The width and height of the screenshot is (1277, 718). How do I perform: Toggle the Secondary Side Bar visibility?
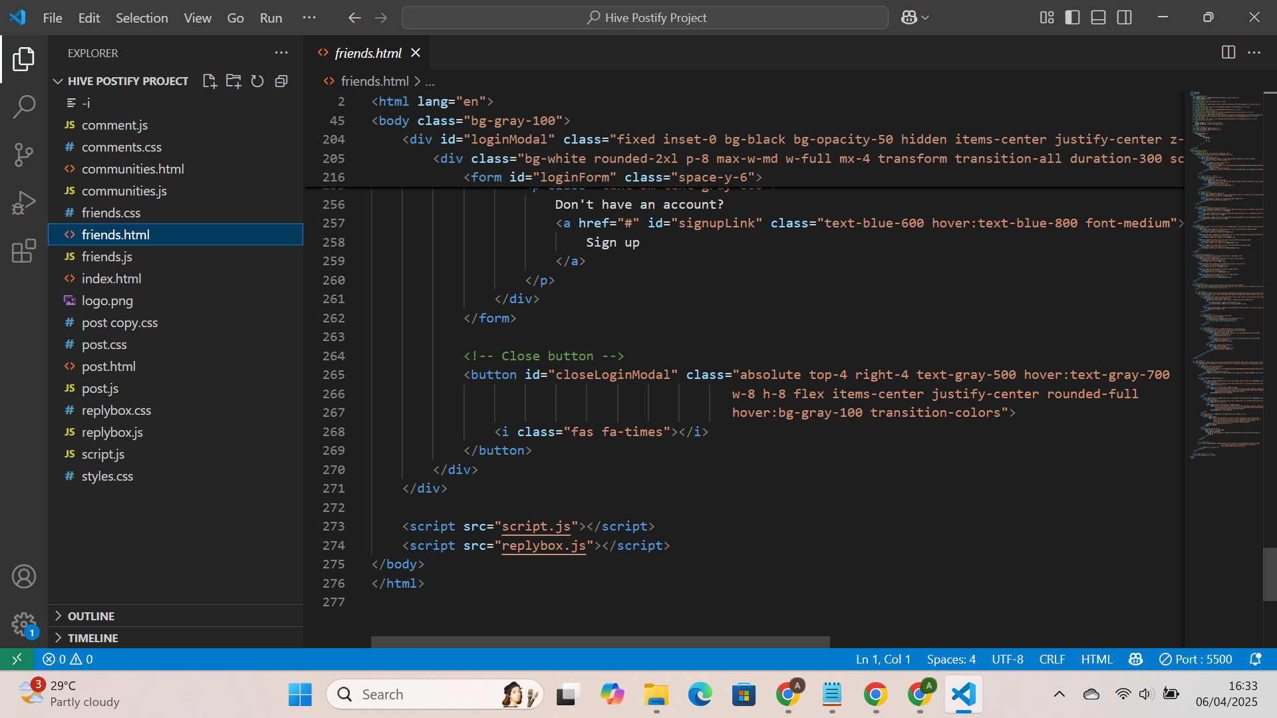tap(1125, 18)
